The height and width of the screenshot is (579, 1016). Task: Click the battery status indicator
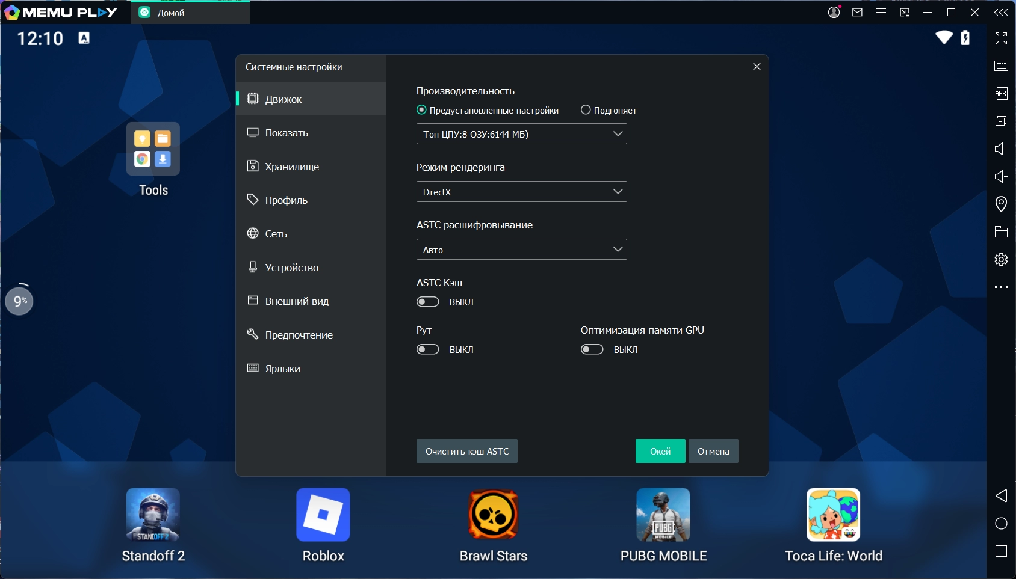965,38
